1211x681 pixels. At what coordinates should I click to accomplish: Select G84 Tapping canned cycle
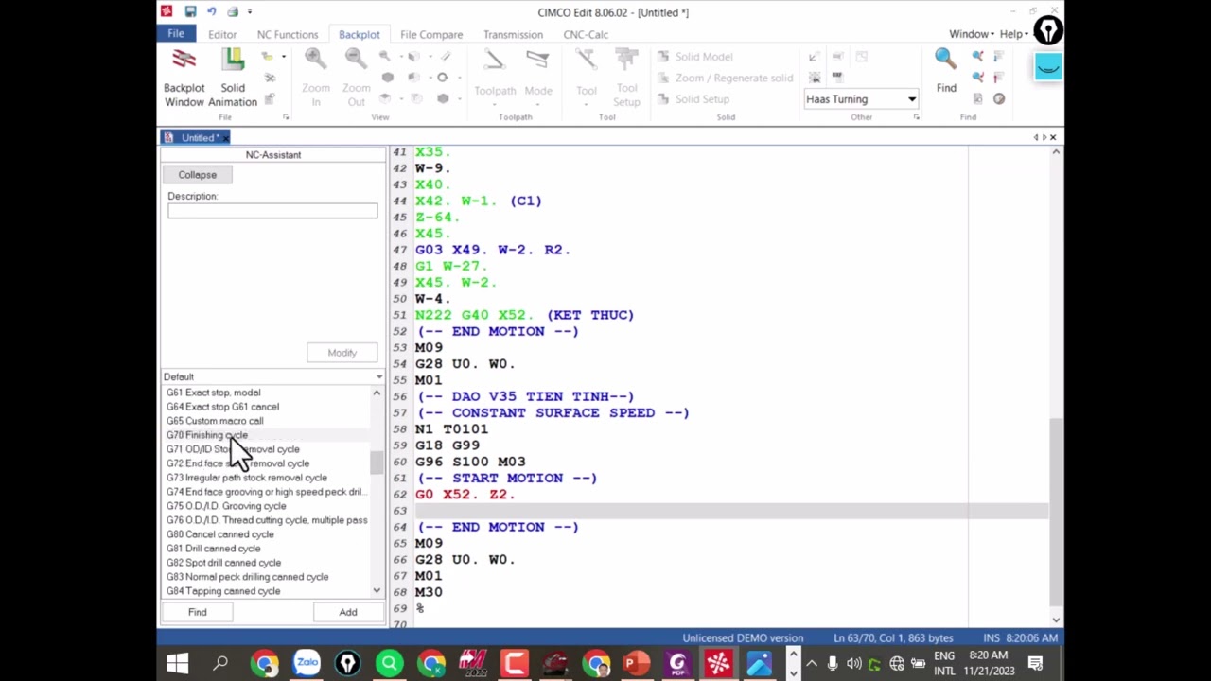pos(223,591)
